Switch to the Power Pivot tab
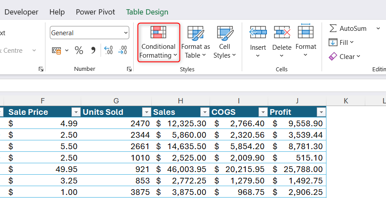The height and width of the screenshot is (198, 386). 95,12
